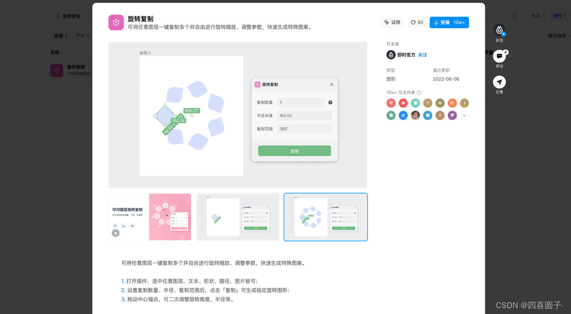Open the supporter avatar labeled 你
571x314 pixels.
(403, 103)
